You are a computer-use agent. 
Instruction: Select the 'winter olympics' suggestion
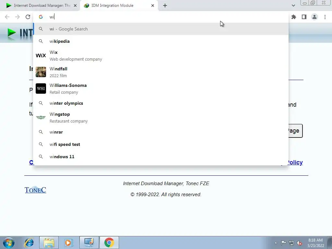(161, 103)
